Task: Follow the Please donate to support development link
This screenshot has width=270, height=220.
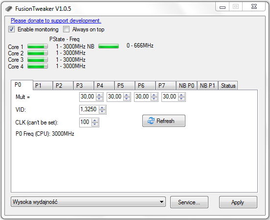Action: click(56, 21)
